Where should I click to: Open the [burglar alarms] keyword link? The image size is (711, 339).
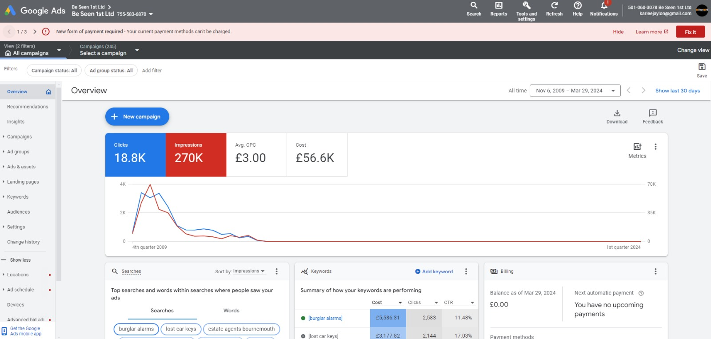[325, 318]
